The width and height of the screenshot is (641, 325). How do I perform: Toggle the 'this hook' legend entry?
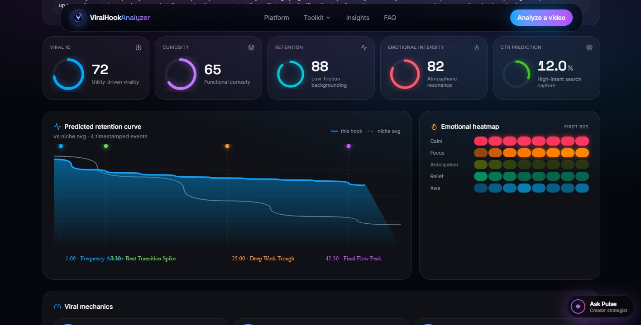[x=347, y=131]
